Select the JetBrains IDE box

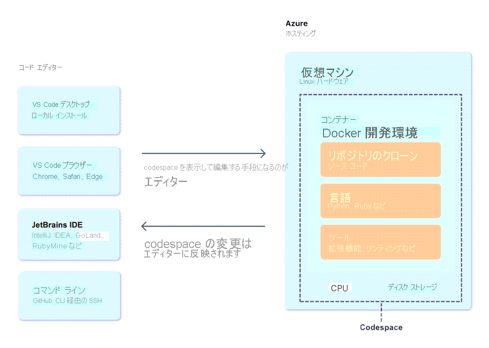click(x=69, y=234)
